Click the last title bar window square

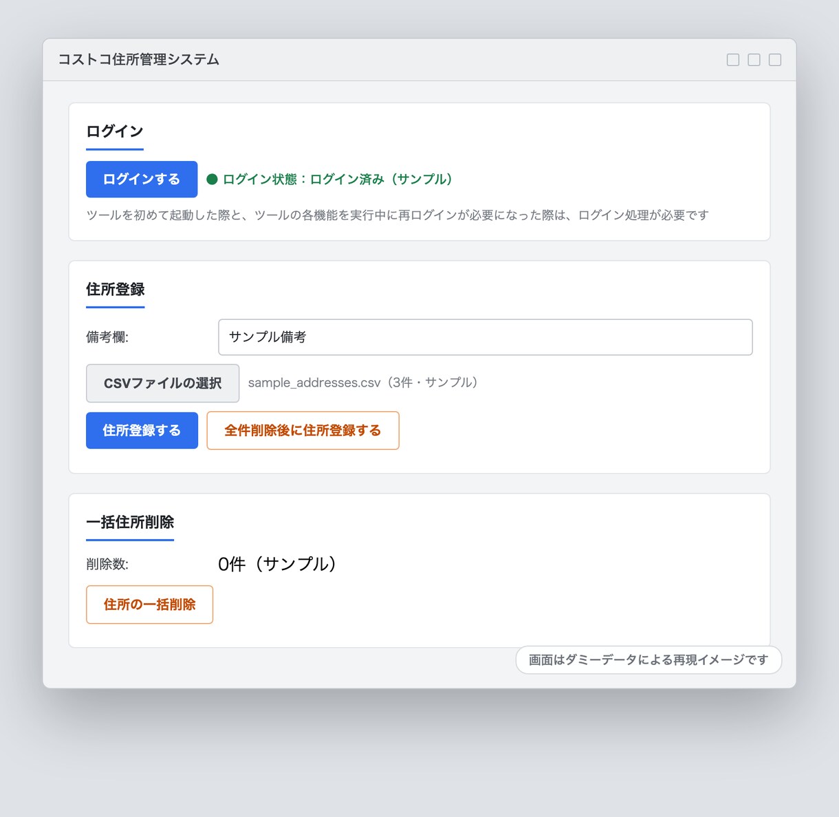point(775,60)
